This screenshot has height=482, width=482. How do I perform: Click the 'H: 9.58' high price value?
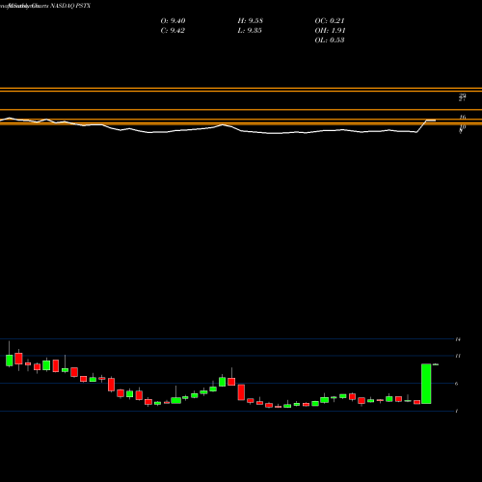tap(250, 21)
